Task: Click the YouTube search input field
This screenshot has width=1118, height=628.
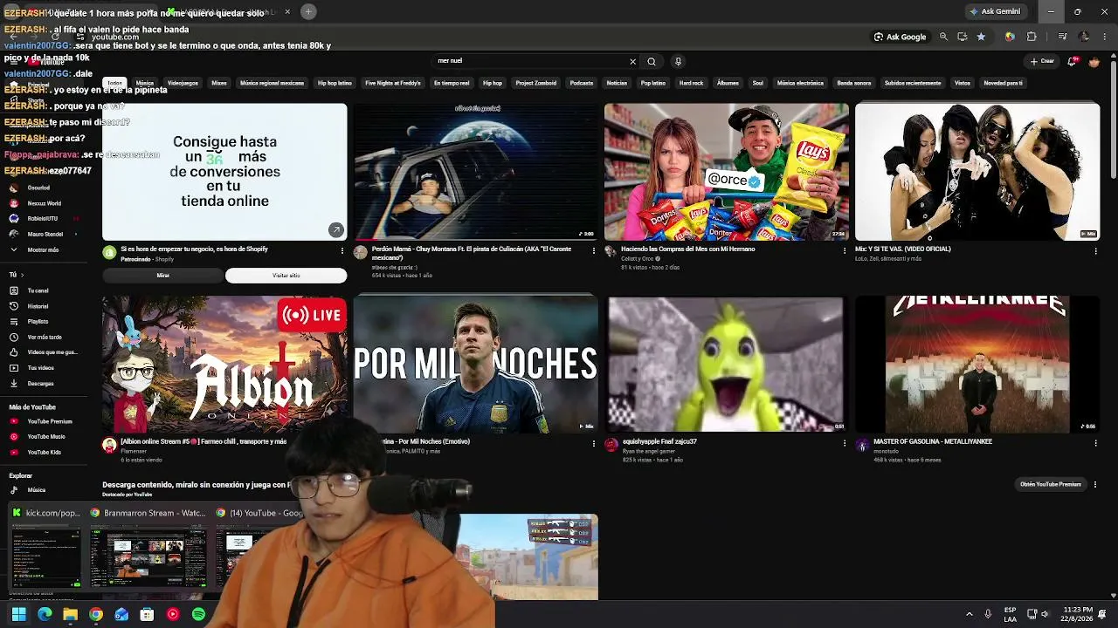Action: (529, 62)
